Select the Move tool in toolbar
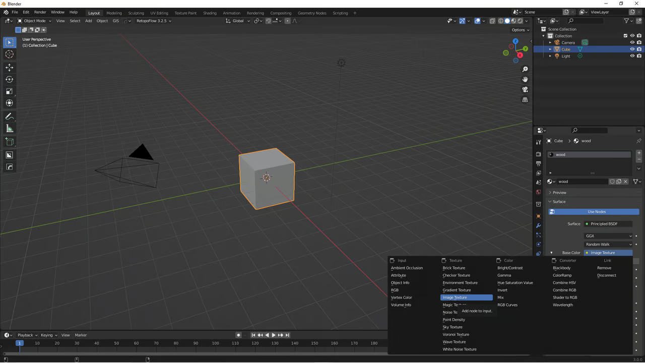This screenshot has height=363, width=645. click(10, 67)
